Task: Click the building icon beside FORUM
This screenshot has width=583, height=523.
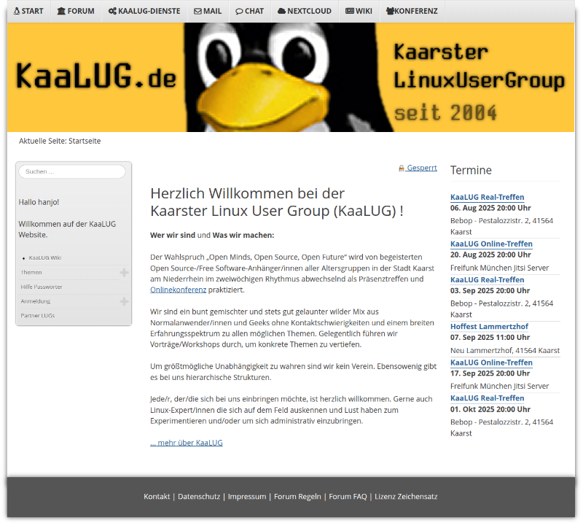Action: click(x=61, y=11)
